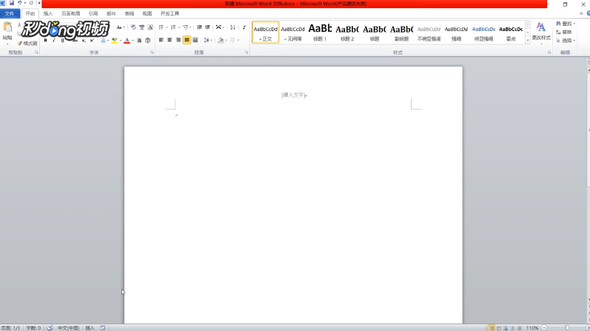Toggle italic formatting
The width and height of the screenshot is (590, 331).
pyautogui.click(x=54, y=40)
